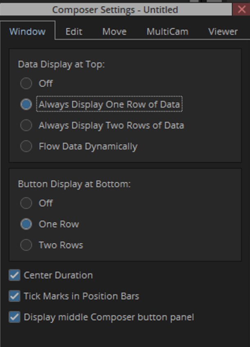Toggle Display middle Composer button panel
The width and height of the screenshot is (250, 347).
[x=15, y=317]
